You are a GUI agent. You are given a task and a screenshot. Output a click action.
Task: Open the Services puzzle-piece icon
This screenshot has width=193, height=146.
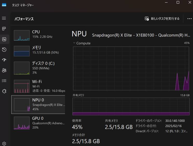point(4,91)
